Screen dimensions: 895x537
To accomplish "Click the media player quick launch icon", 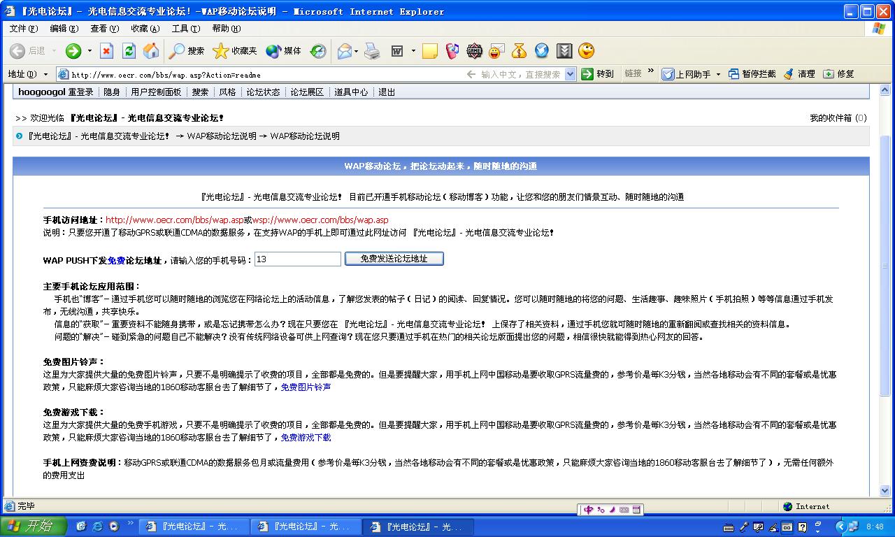I will pos(113,527).
